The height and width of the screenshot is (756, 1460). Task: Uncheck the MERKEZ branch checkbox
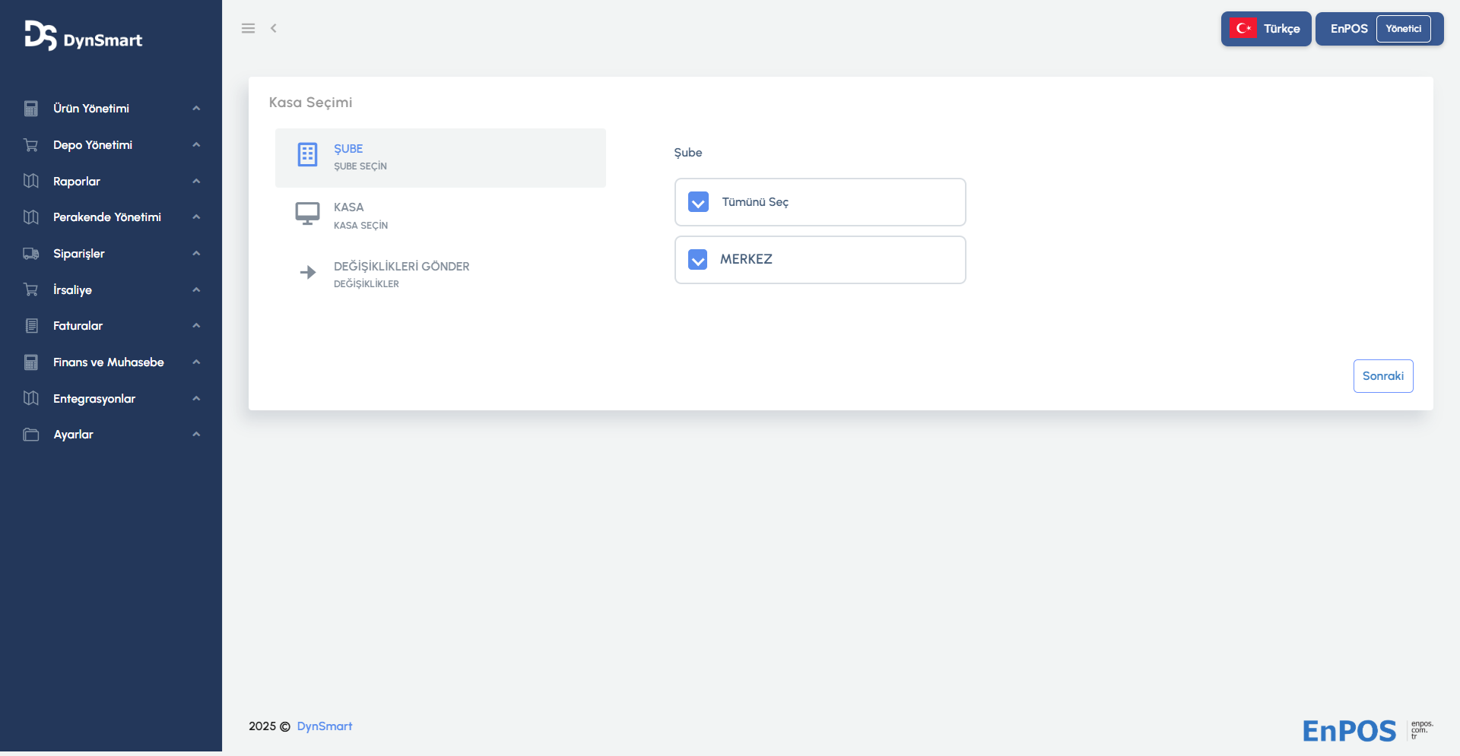click(698, 260)
